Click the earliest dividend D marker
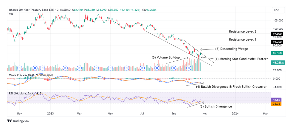291x126 pixels. pyautogui.click(x=20, y=68)
